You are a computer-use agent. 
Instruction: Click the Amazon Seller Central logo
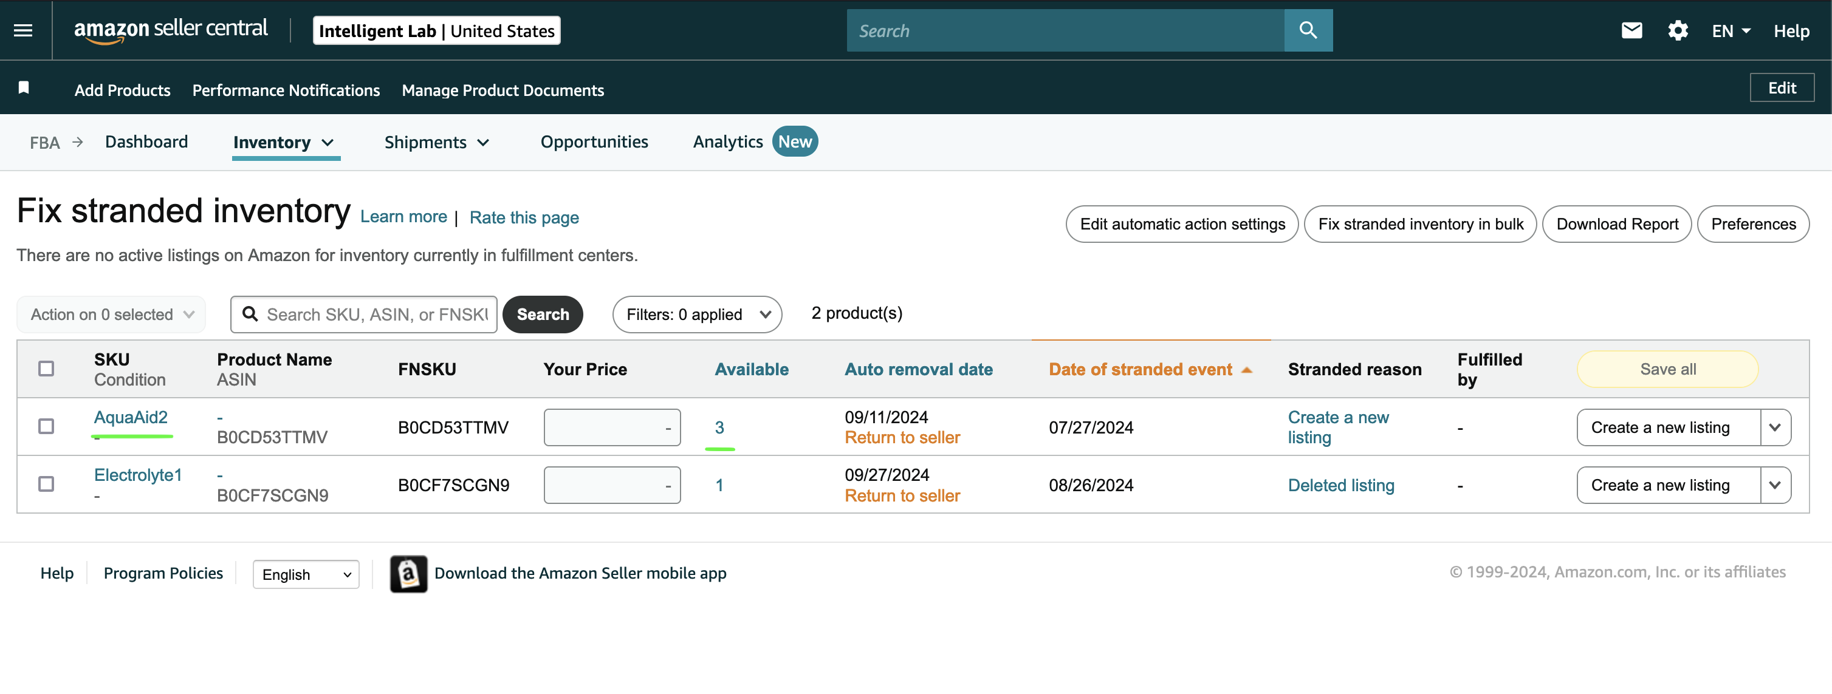pos(171,30)
